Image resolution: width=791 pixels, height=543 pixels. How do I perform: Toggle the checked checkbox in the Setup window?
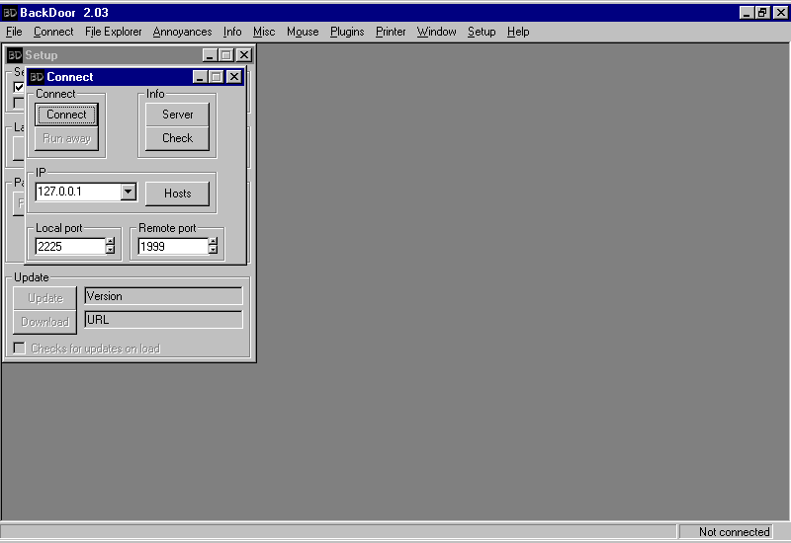(x=19, y=87)
